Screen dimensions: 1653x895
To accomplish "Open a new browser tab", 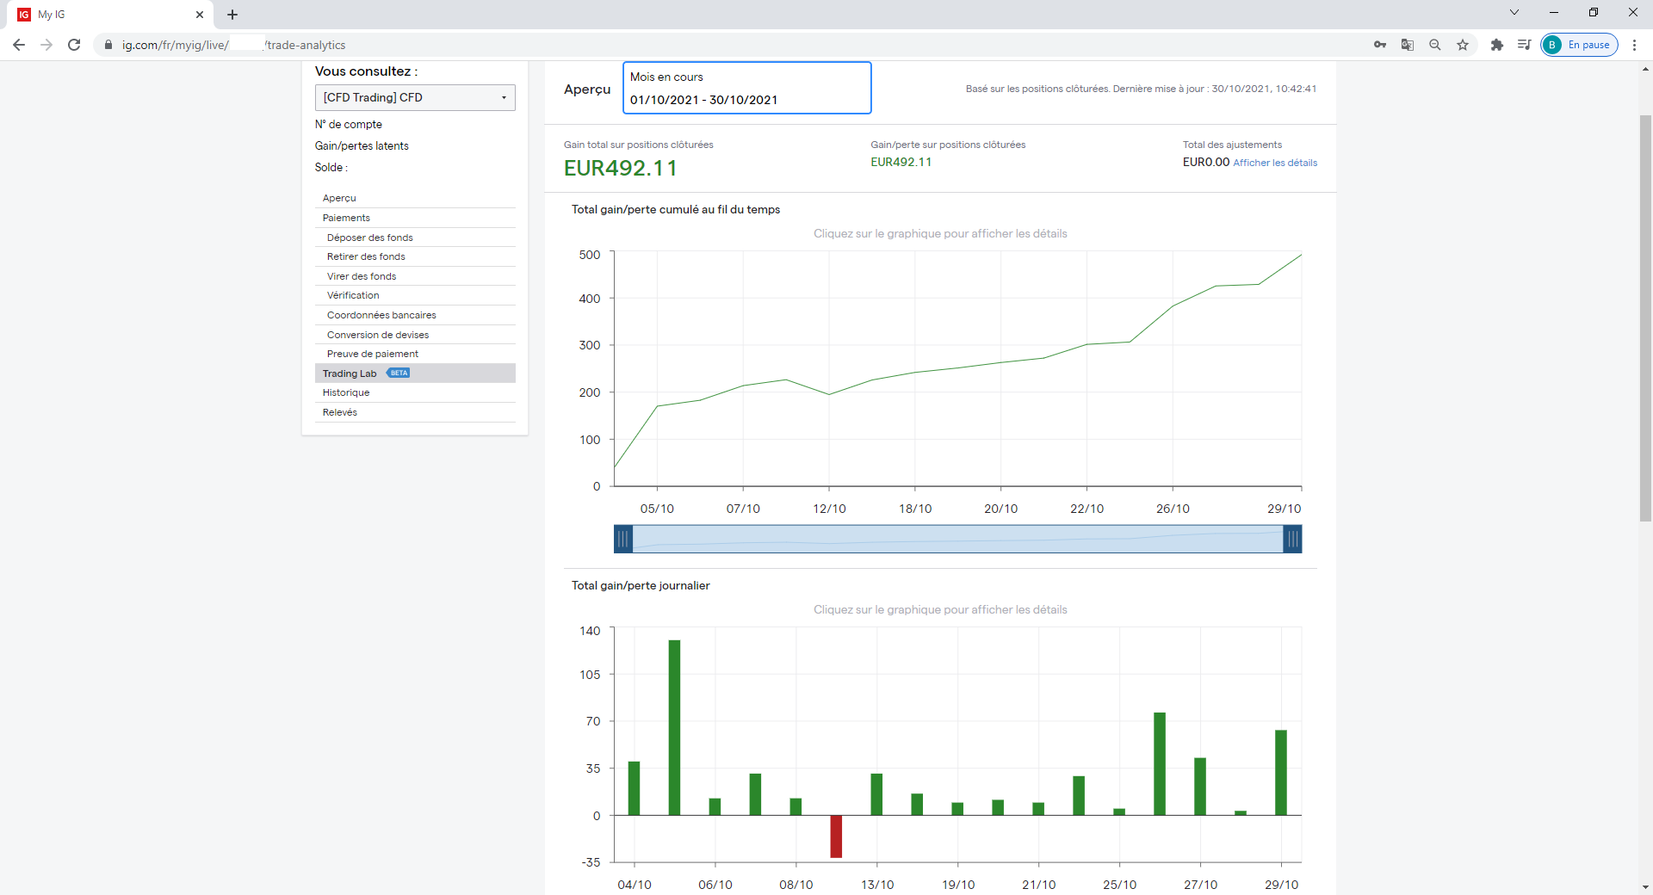I will (232, 15).
